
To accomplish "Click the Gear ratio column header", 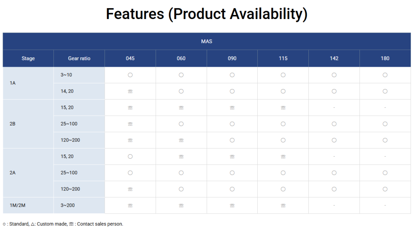I will tap(79, 58).
